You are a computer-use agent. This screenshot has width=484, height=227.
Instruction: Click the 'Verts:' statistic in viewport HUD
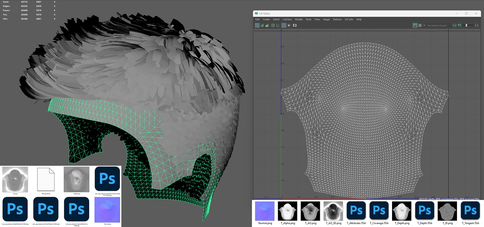click(x=6, y=2)
